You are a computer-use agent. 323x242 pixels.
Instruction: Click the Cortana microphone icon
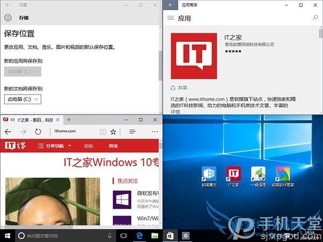point(110,236)
